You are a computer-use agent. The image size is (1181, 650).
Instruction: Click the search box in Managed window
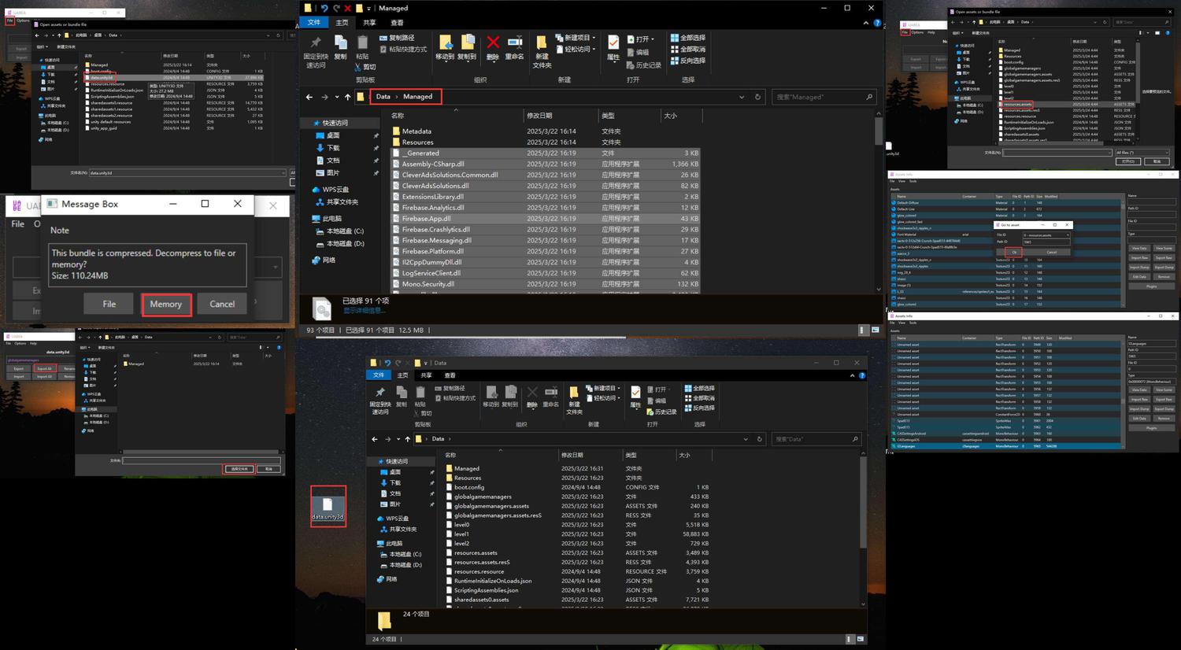click(x=824, y=97)
